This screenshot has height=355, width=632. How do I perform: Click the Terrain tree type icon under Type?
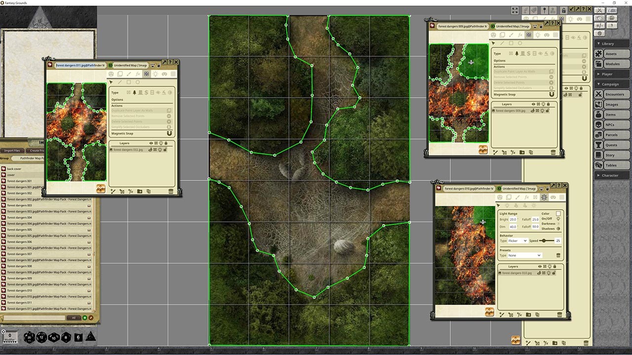pyautogui.click(x=134, y=93)
